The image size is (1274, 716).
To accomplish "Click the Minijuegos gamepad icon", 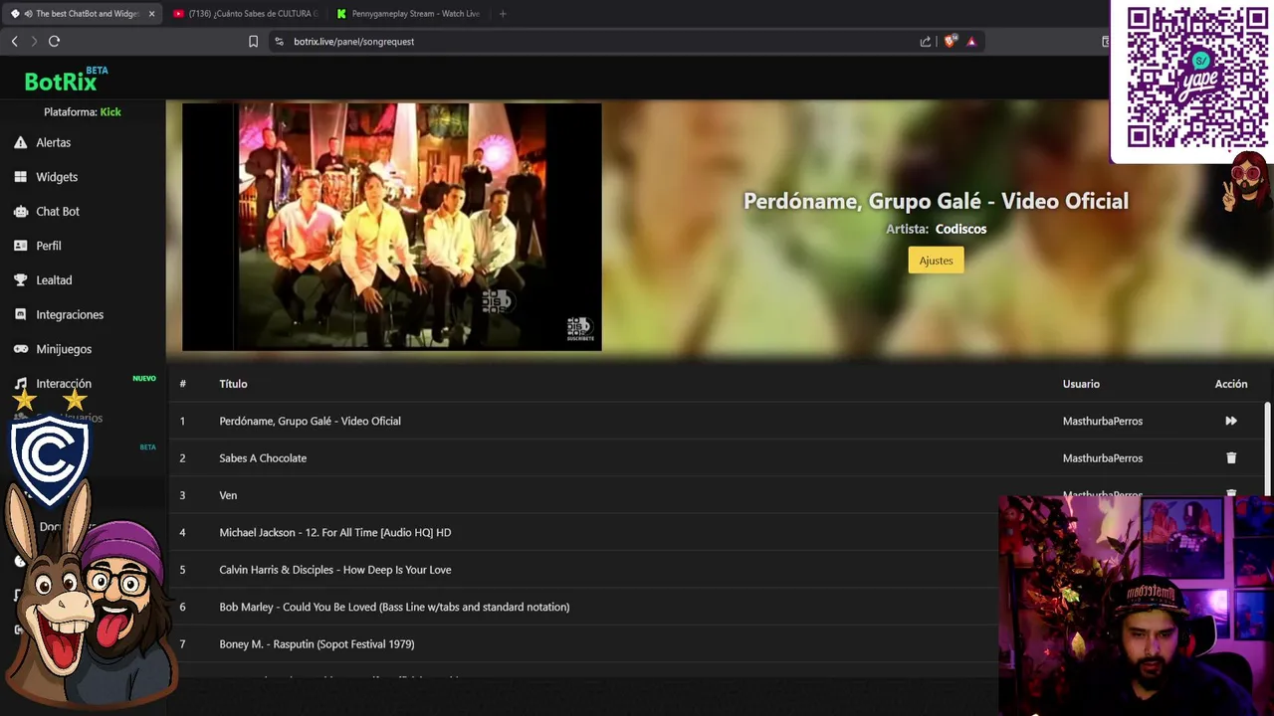I will [x=20, y=349].
